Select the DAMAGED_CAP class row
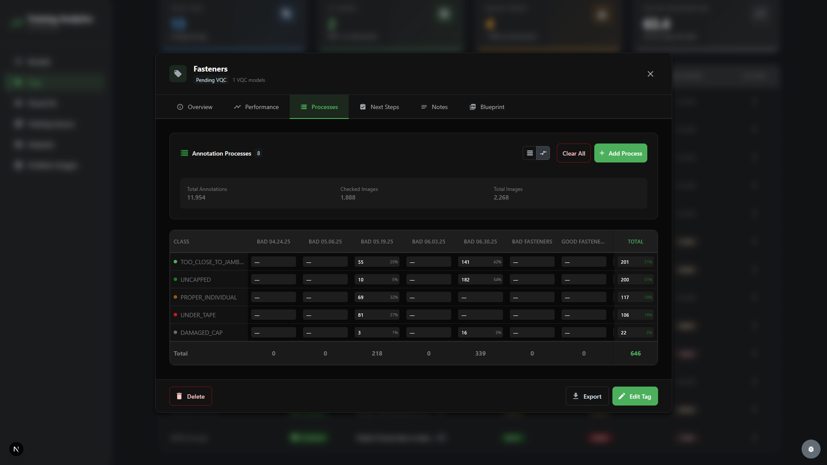Viewport: 827px width, 465px height. click(414, 332)
